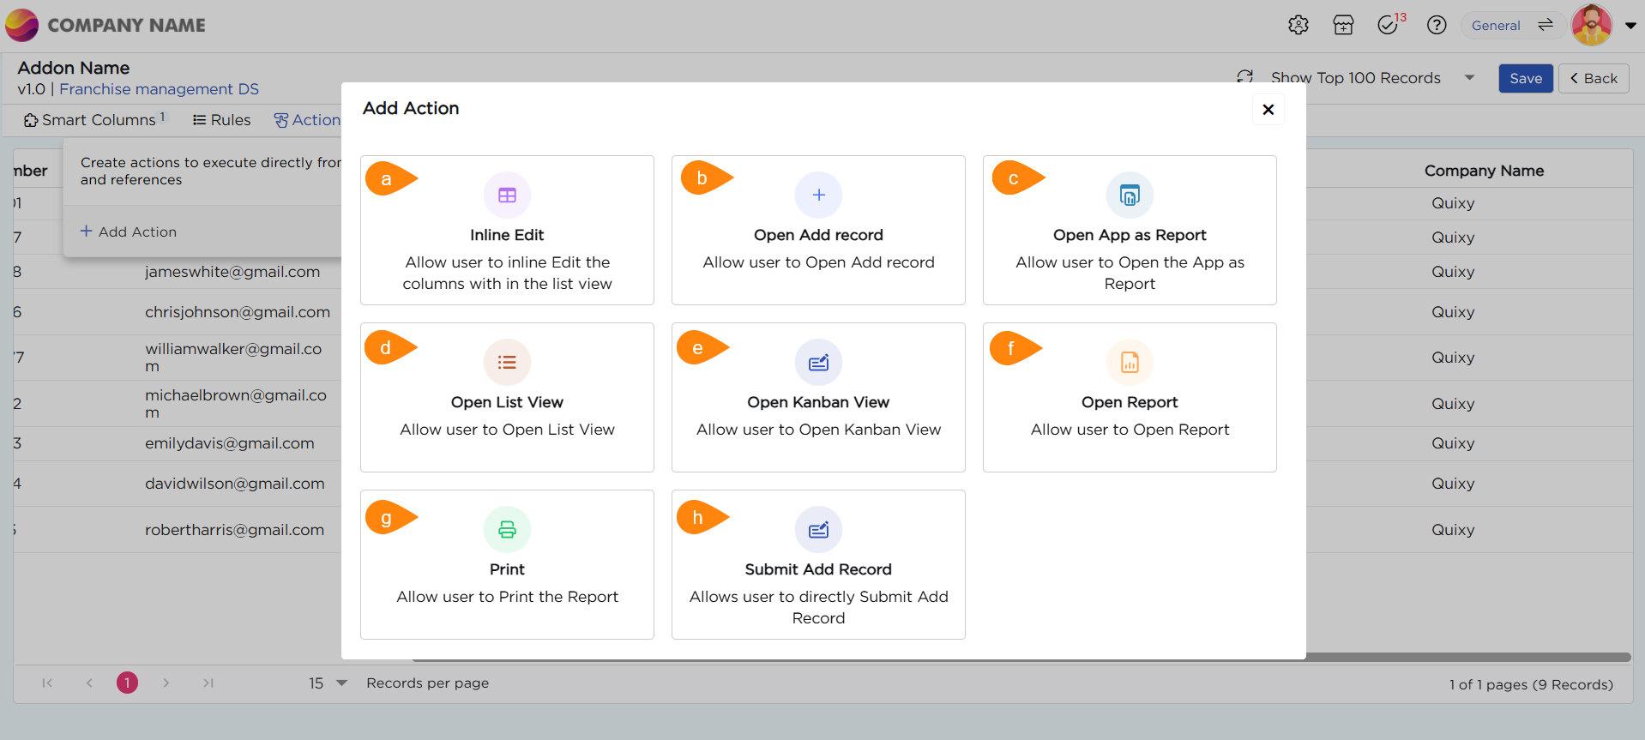
Task: Select the Open Report icon
Action: point(1130,363)
